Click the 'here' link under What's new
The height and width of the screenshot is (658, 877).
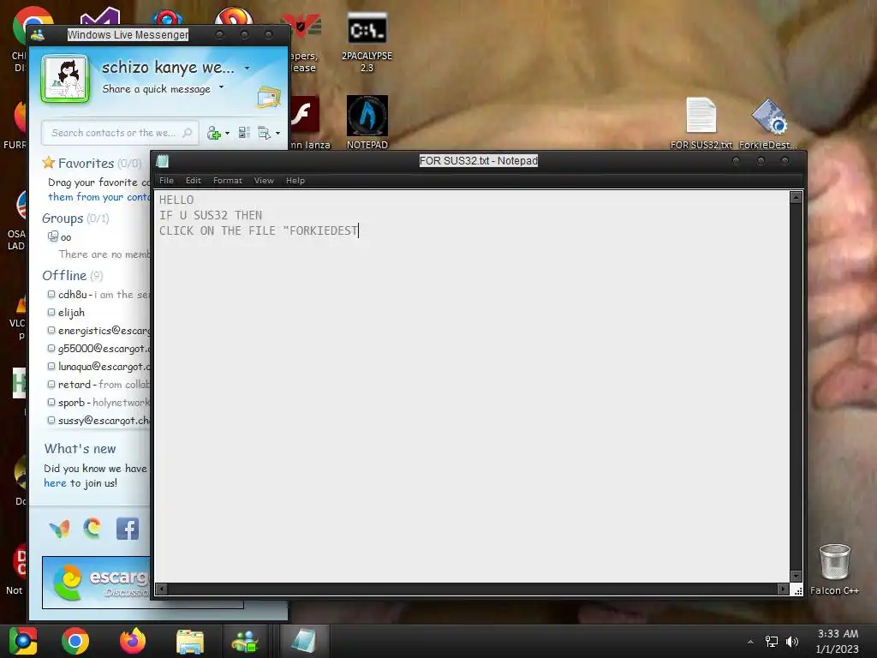click(x=55, y=483)
